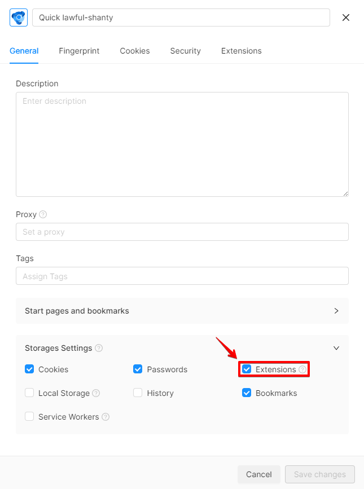
Task: Click the Proxy help question icon
Action: 43,214
